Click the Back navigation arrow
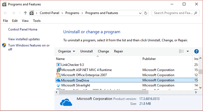 coord(5,13)
